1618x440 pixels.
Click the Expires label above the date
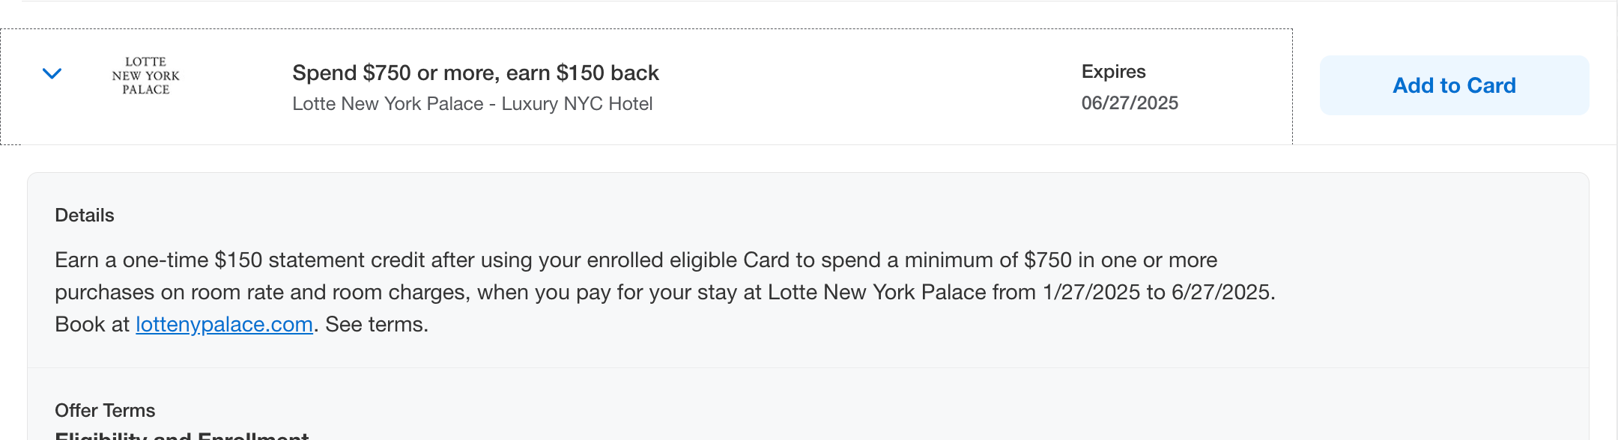point(1112,71)
